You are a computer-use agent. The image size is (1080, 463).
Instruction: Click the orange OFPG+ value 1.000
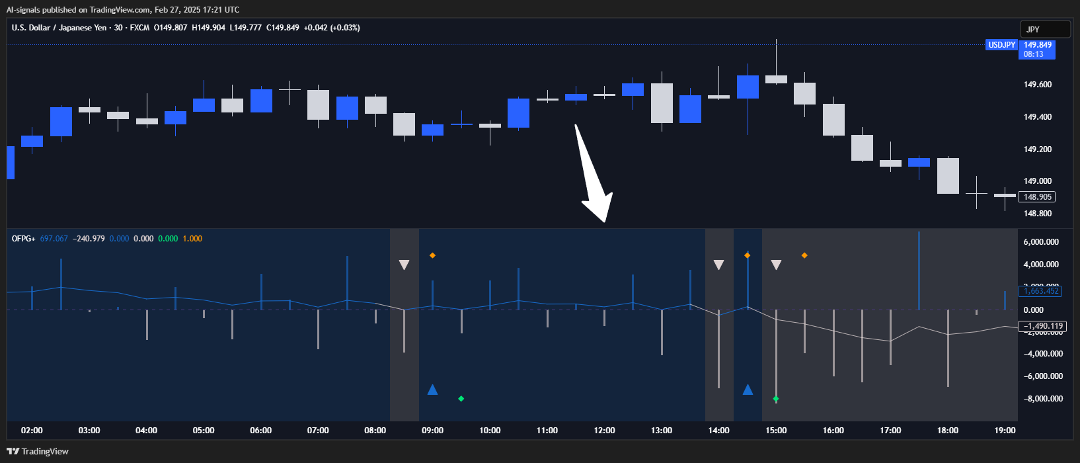[x=192, y=239]
